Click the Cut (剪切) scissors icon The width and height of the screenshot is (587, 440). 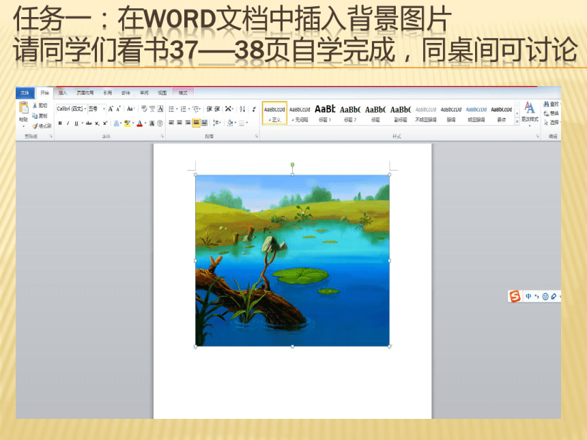pyautogui.click(x=35, y=106)
